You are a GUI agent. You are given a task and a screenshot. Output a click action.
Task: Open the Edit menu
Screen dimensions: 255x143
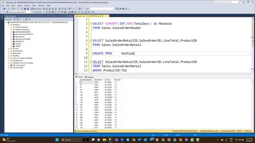8,6
